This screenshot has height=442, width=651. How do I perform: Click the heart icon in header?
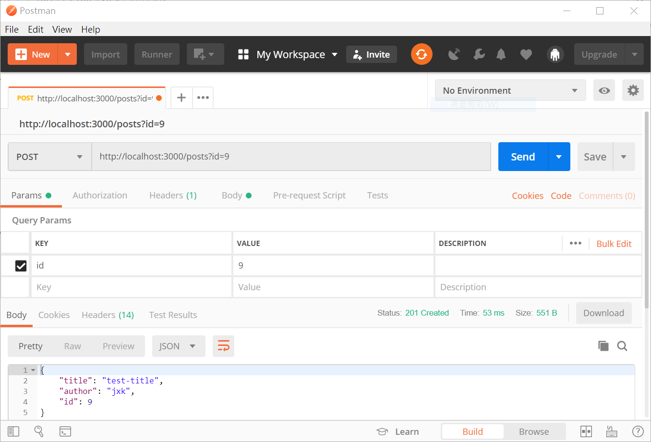(x=526, y=55)
